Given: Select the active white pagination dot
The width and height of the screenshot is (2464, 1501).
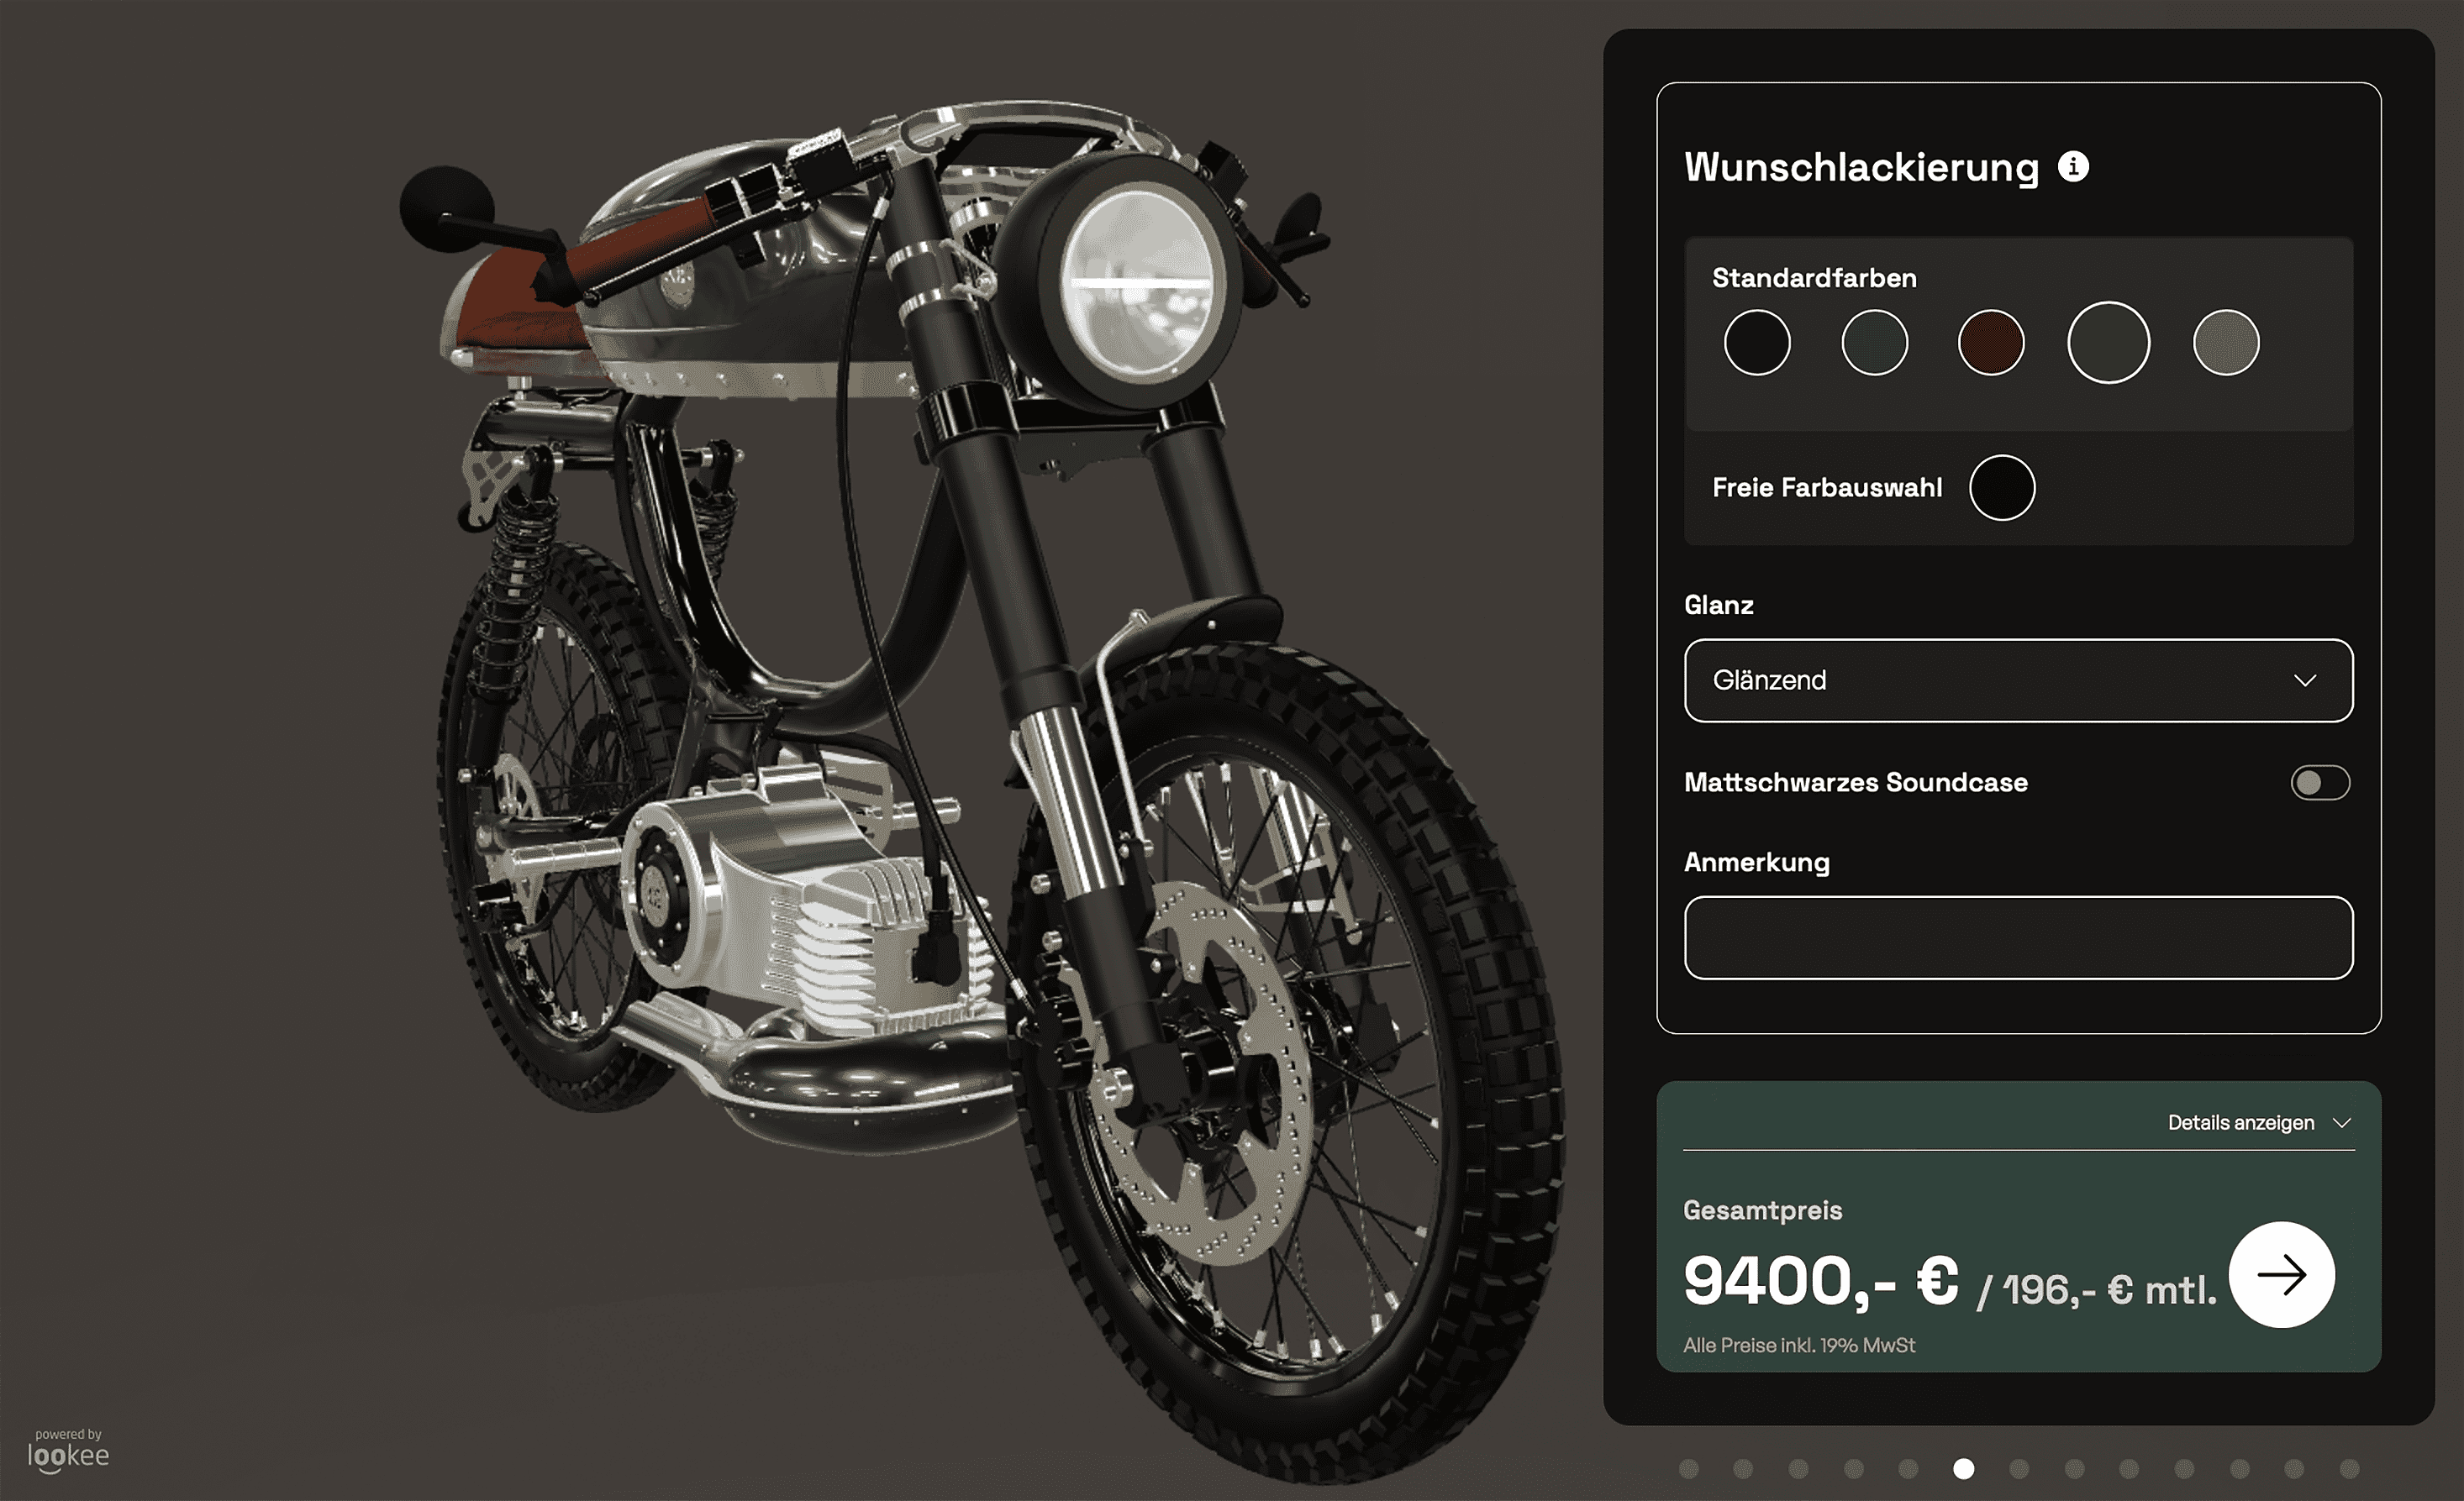Looking at the screenshot, I should click(1964, 1470).
